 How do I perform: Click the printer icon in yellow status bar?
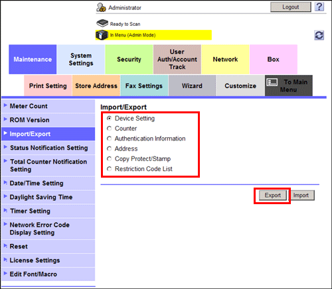(102, 35)
